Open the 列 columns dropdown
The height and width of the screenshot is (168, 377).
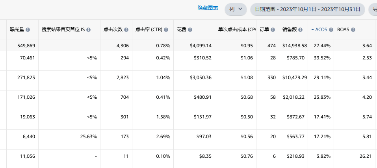click(236, 9)
